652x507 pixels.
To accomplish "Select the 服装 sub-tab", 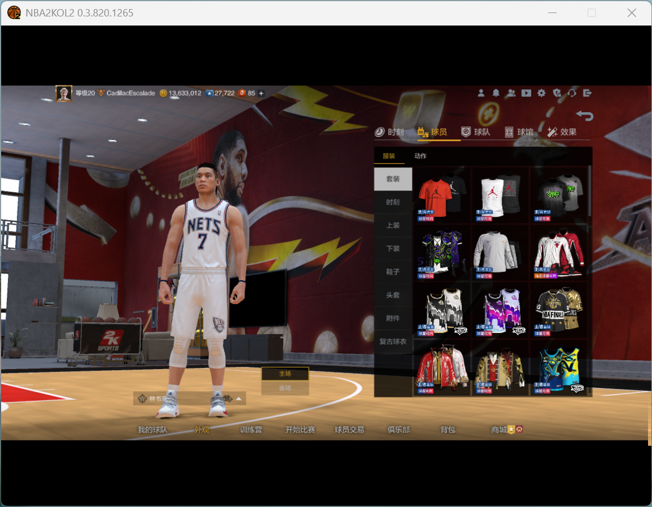I will coord(389,156).
